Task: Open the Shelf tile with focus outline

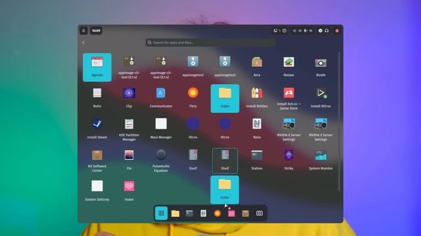Action: 225,161
